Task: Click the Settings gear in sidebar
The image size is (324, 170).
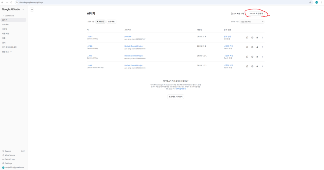Action: tap(8, 163)
